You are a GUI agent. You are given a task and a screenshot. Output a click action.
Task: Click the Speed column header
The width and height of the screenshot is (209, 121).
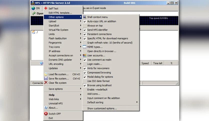(x=145, y=63)
